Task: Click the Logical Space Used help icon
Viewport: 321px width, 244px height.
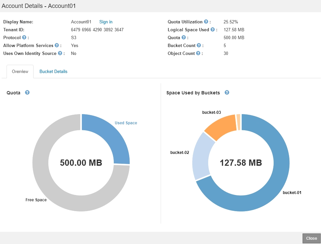Action: click(212, 30)
